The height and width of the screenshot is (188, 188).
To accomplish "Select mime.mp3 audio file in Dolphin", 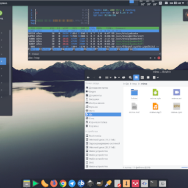I will (156, 108).
